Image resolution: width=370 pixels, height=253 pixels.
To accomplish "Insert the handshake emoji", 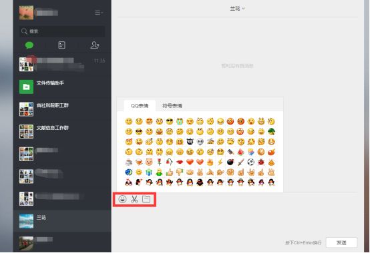I will pos(190,172).
